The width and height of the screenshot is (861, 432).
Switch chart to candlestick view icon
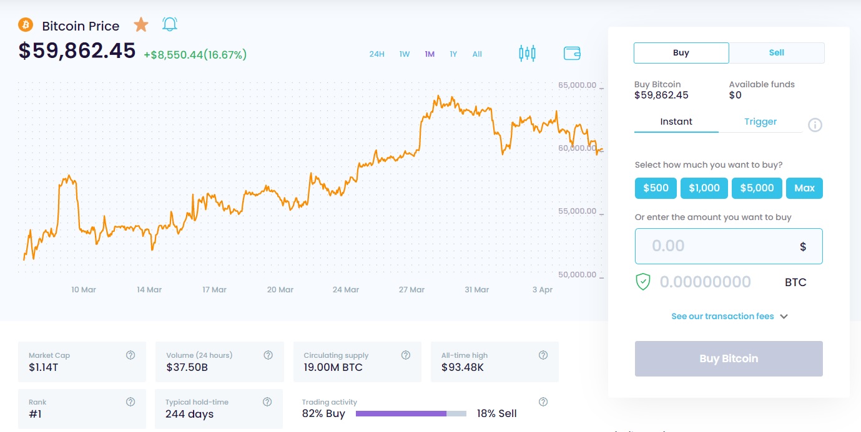click(527, 53)
